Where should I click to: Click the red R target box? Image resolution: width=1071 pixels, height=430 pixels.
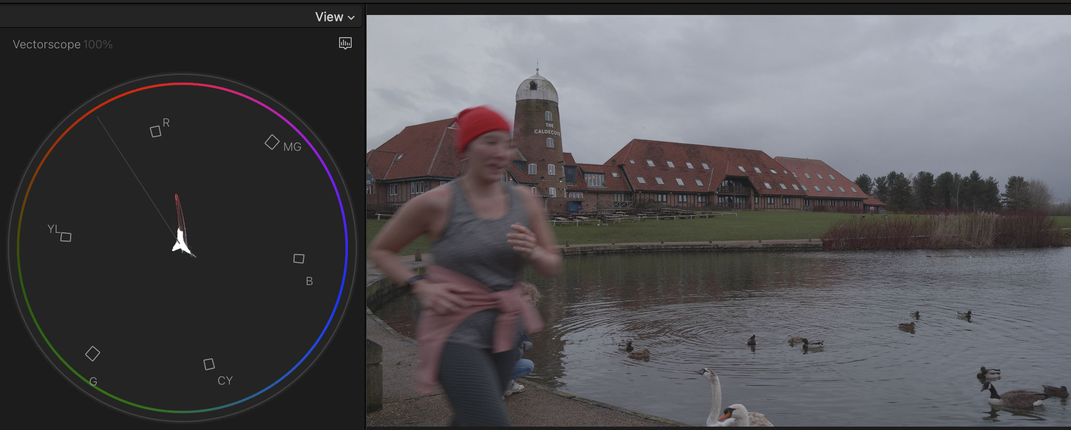(x=155, y=131)
